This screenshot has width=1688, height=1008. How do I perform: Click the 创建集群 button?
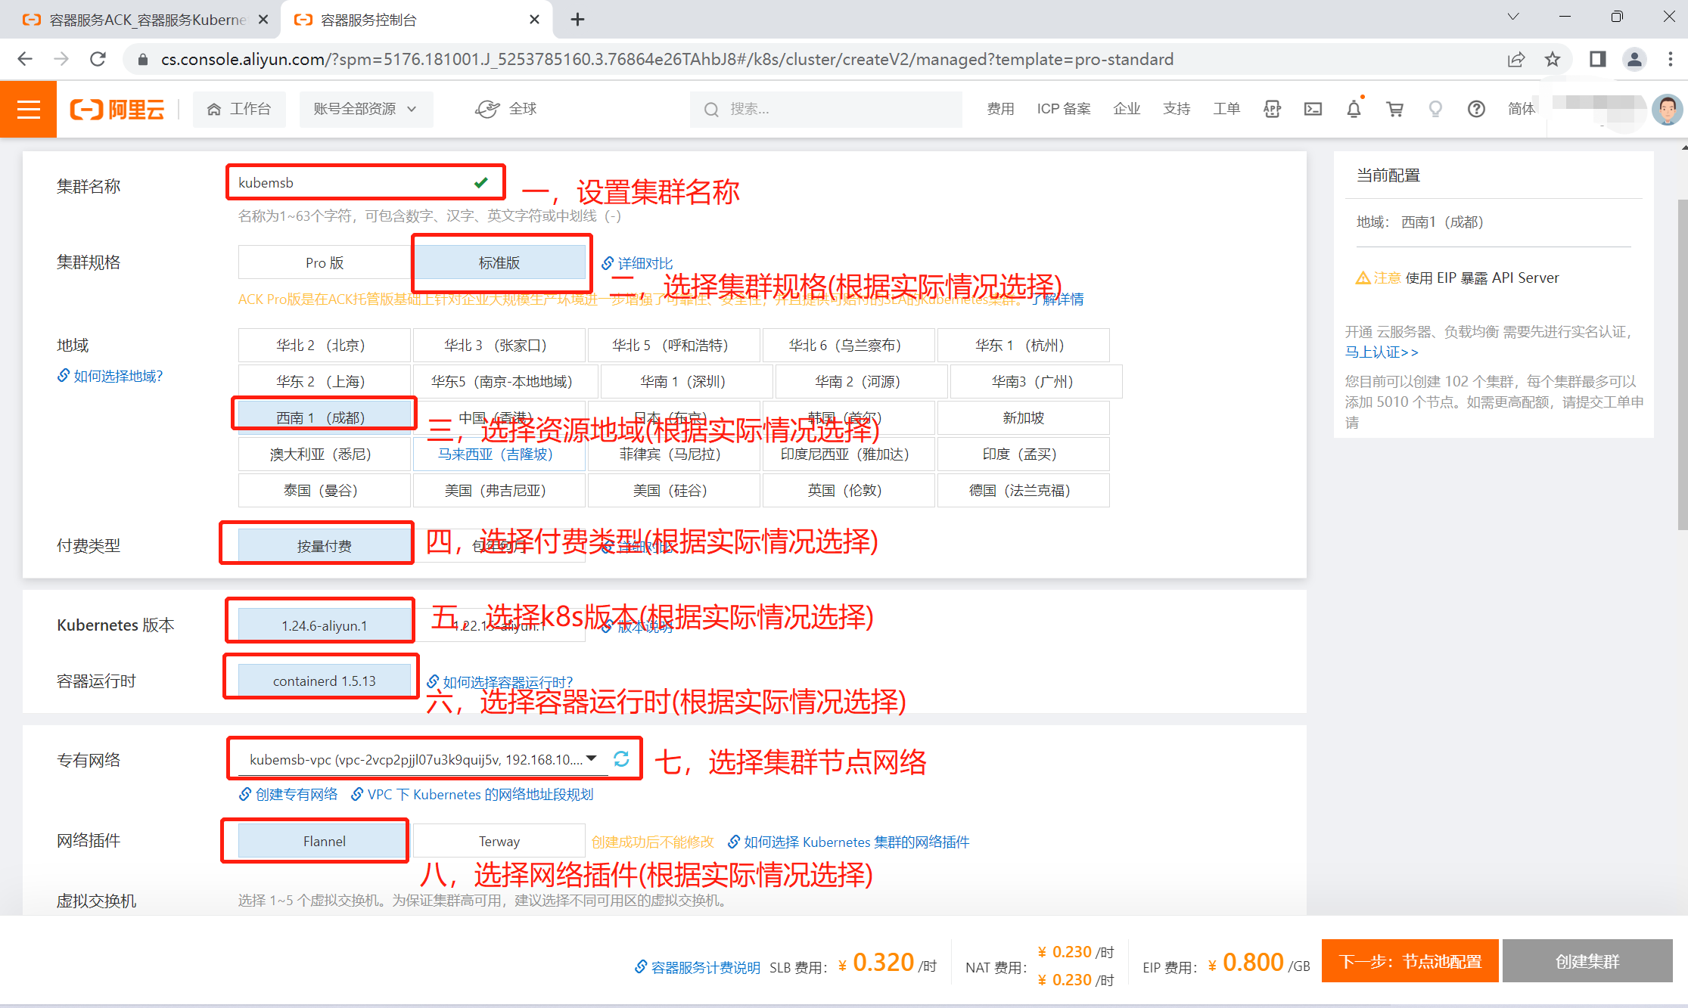[1587, 962]
